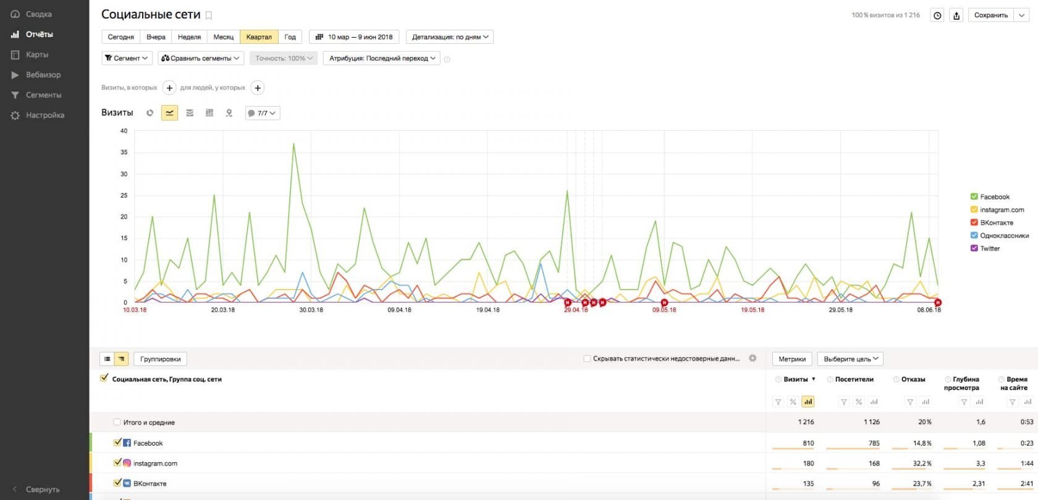Click the green Facebook legend swatch

974,197
